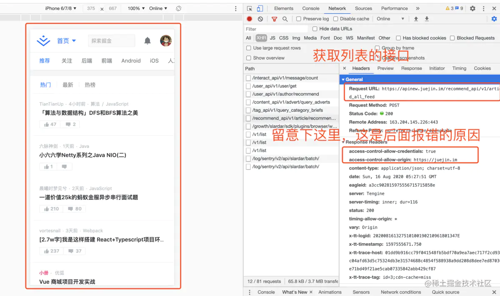
Task: Toggle Disable cache checkbox
Action: [335, 19]
